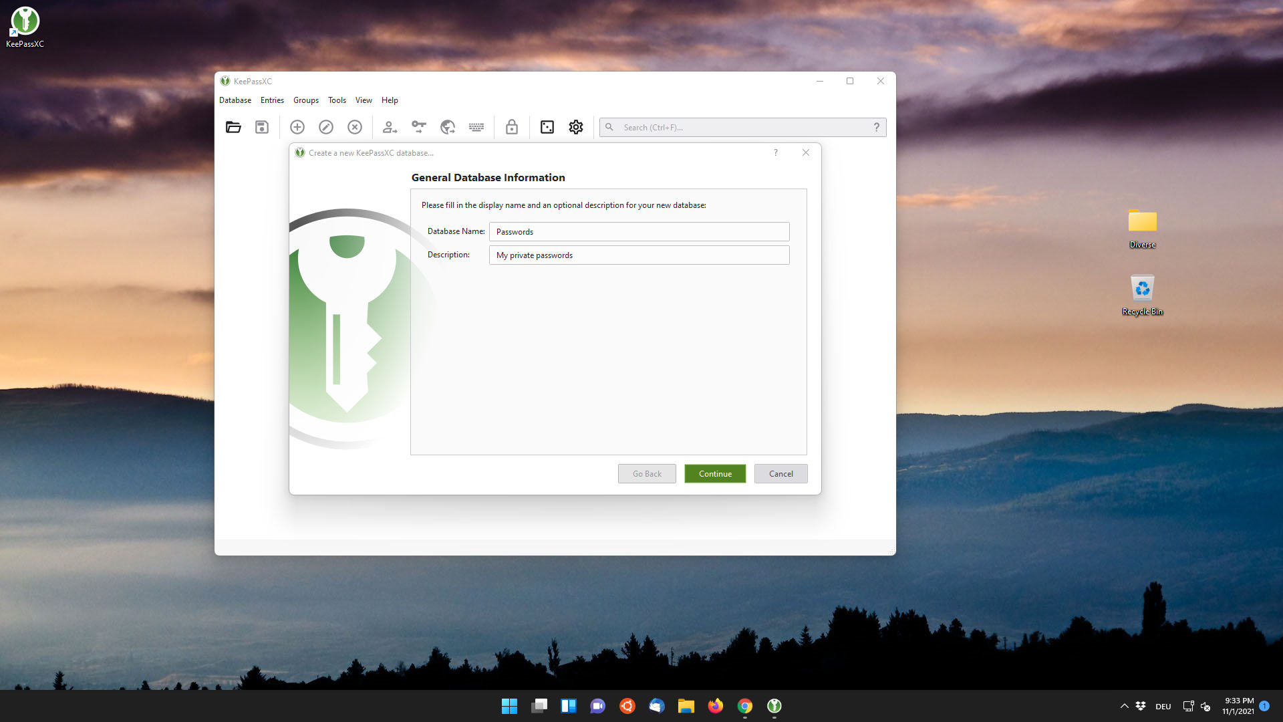The width and height of the screenshot is (1283, 722).
Task: Click the edit entry pencil icon
Action: click(326, 127)
